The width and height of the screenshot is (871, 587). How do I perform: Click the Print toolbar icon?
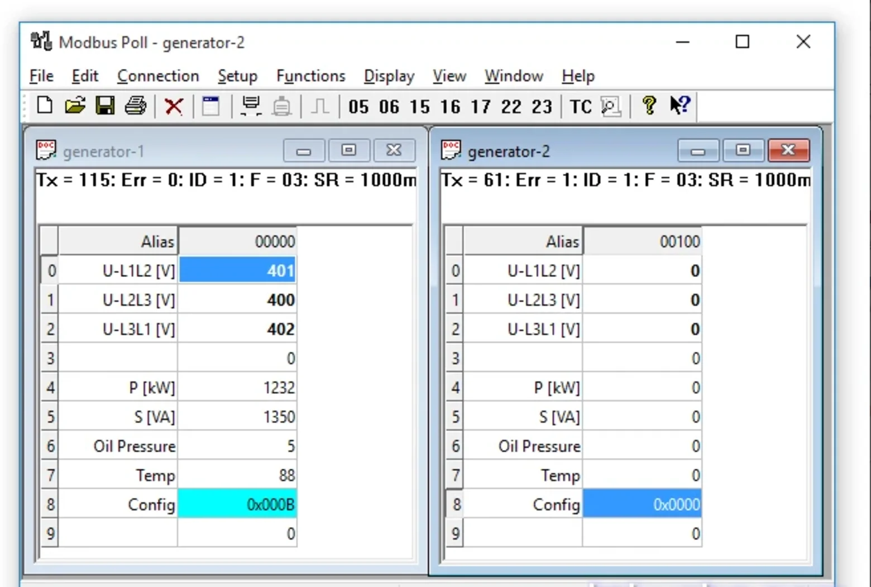pos(135,105)
